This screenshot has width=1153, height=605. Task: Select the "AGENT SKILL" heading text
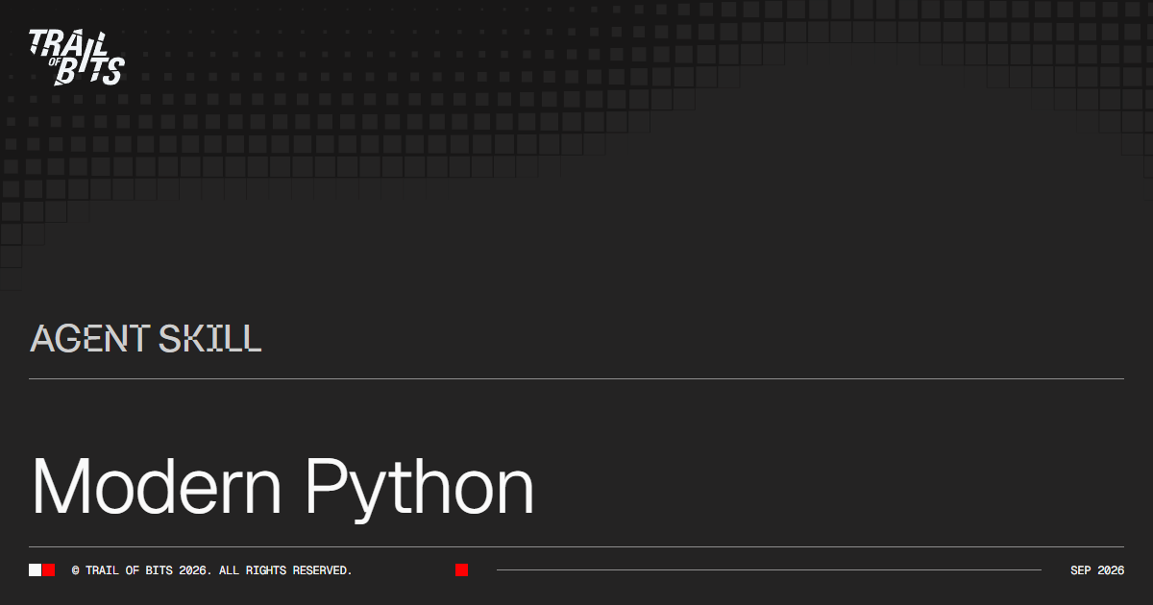[146, 338]
